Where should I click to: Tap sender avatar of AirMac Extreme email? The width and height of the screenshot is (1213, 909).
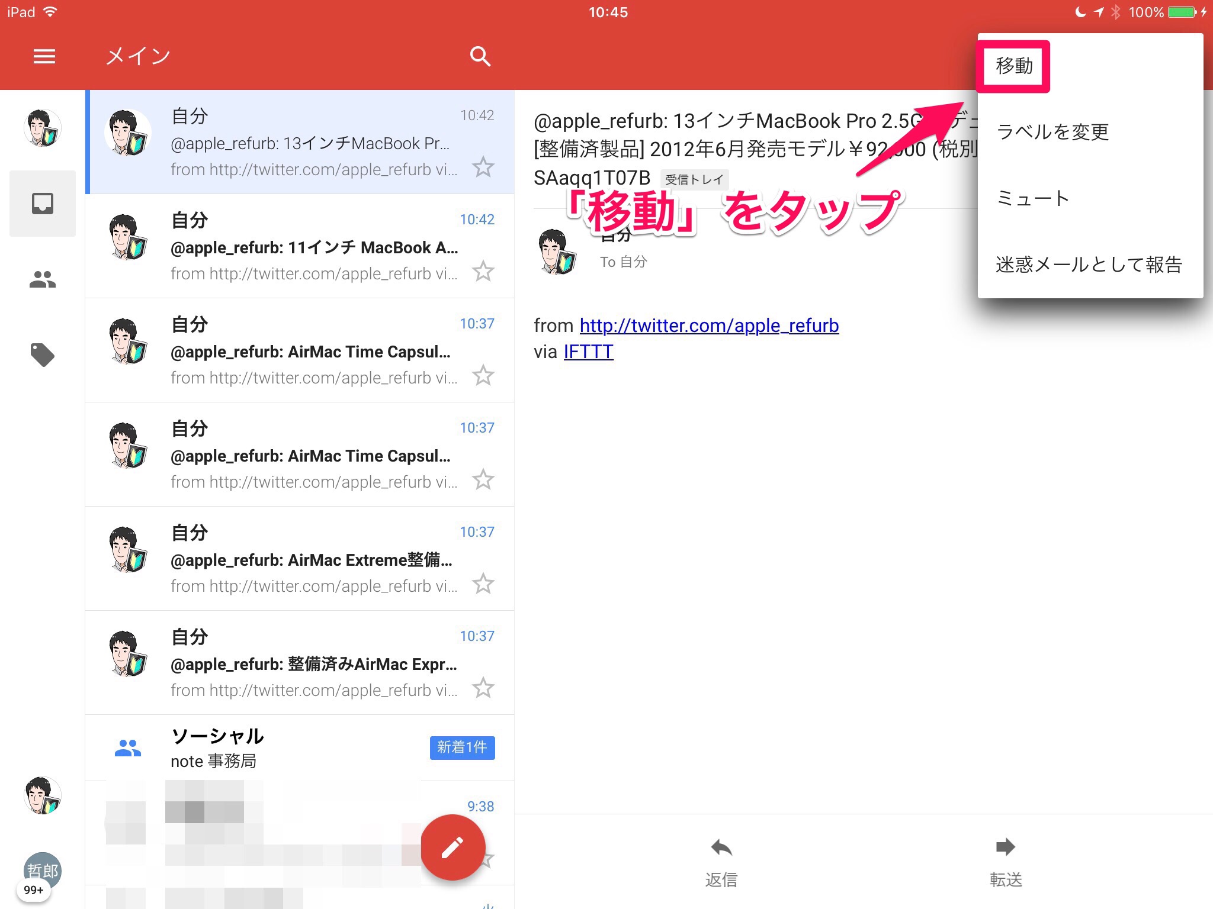[x=128, y=549]
